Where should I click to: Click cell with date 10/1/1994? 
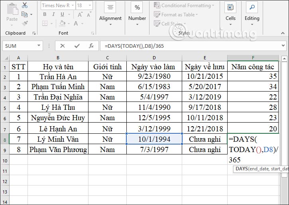tap(154, 139)
